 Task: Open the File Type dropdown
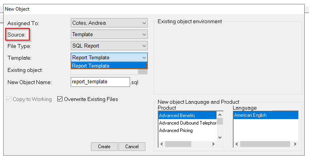(143, 46)
